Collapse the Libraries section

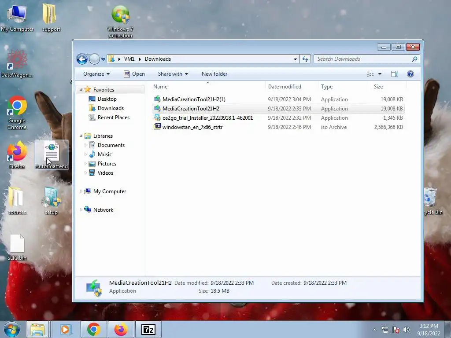click(81, 136)
